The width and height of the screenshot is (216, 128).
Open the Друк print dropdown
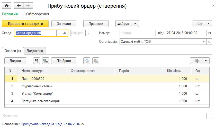(127, 24)
